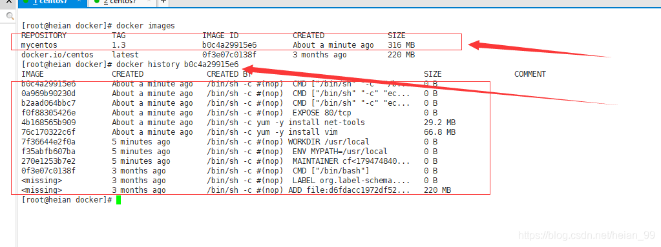Add a new session tab with plus button
The height and width of the screenshot is (247, 661).
[x=163, y=2]
